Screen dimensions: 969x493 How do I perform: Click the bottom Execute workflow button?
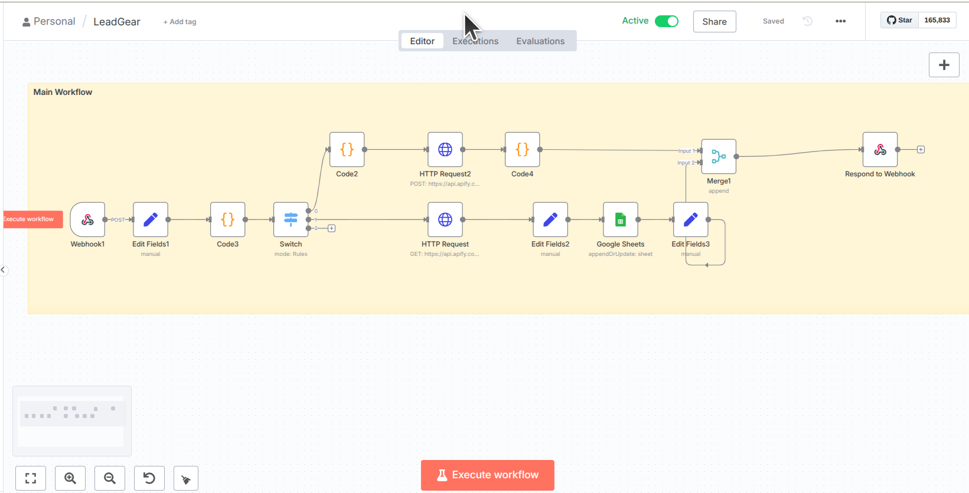point(488,475)
